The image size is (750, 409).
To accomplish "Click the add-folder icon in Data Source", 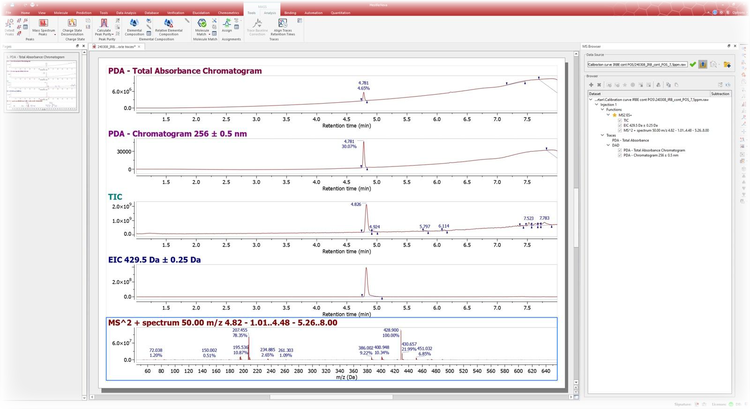I will [x=727, y=64].
